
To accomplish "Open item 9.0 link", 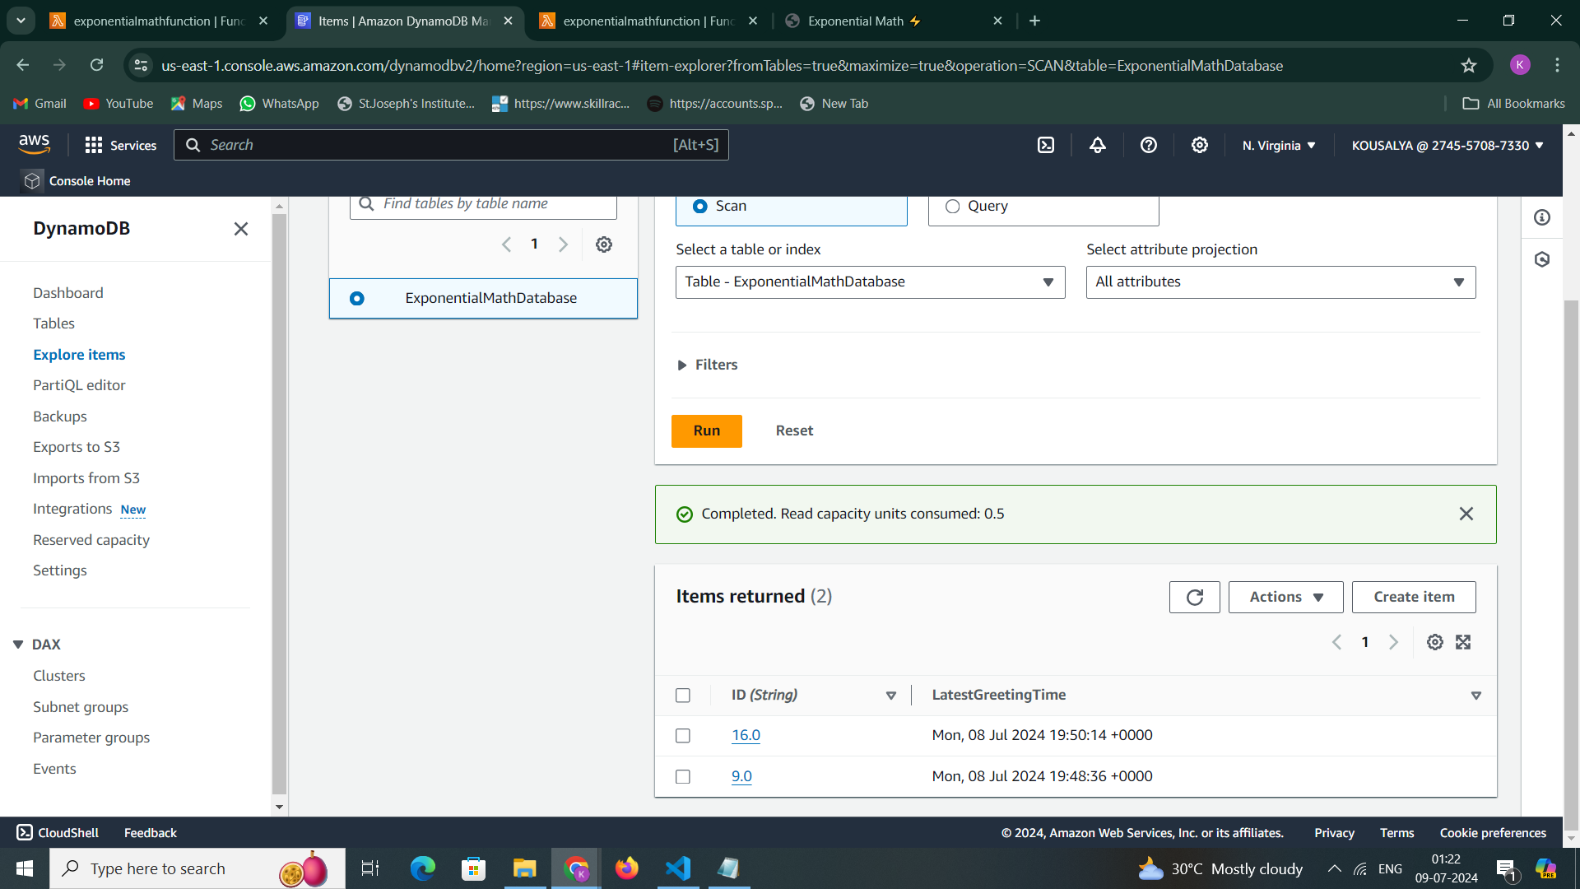I will tap(741, 776).
